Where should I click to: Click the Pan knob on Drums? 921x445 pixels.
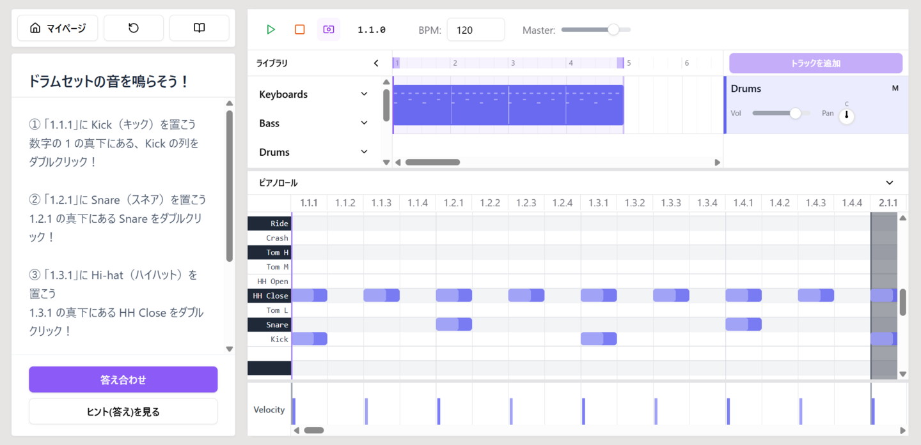tap(846, 116)
